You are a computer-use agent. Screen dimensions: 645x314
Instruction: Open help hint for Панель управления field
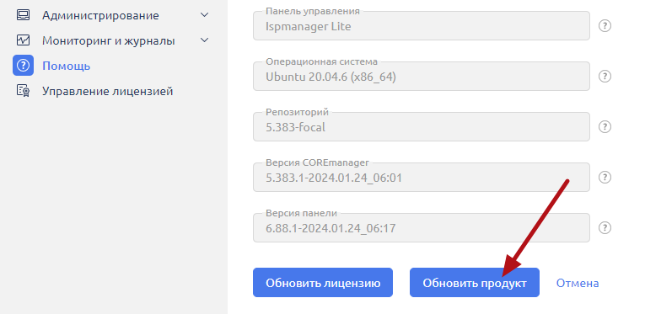point(605,26)
